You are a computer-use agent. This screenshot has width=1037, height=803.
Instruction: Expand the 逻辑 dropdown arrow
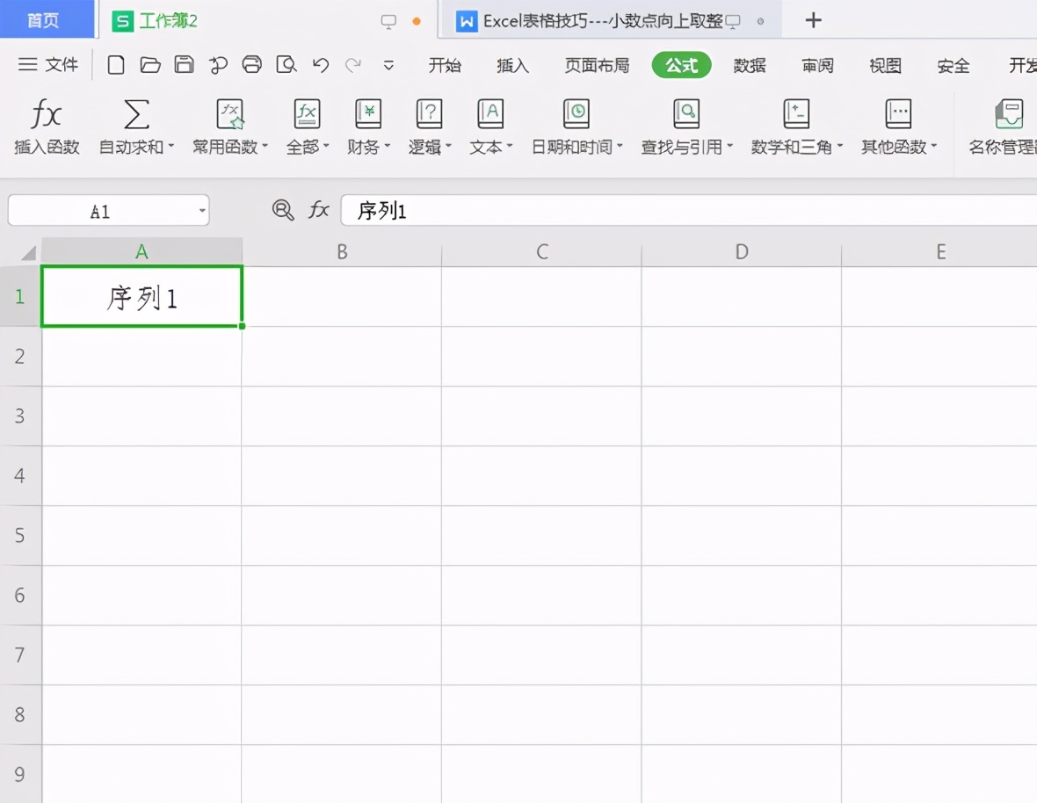(x=447, y=146)
